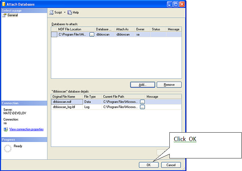The image size is (242, 171).
Task: Select the dbbioscan_log.ldf file row
Action: coord(116,107)
